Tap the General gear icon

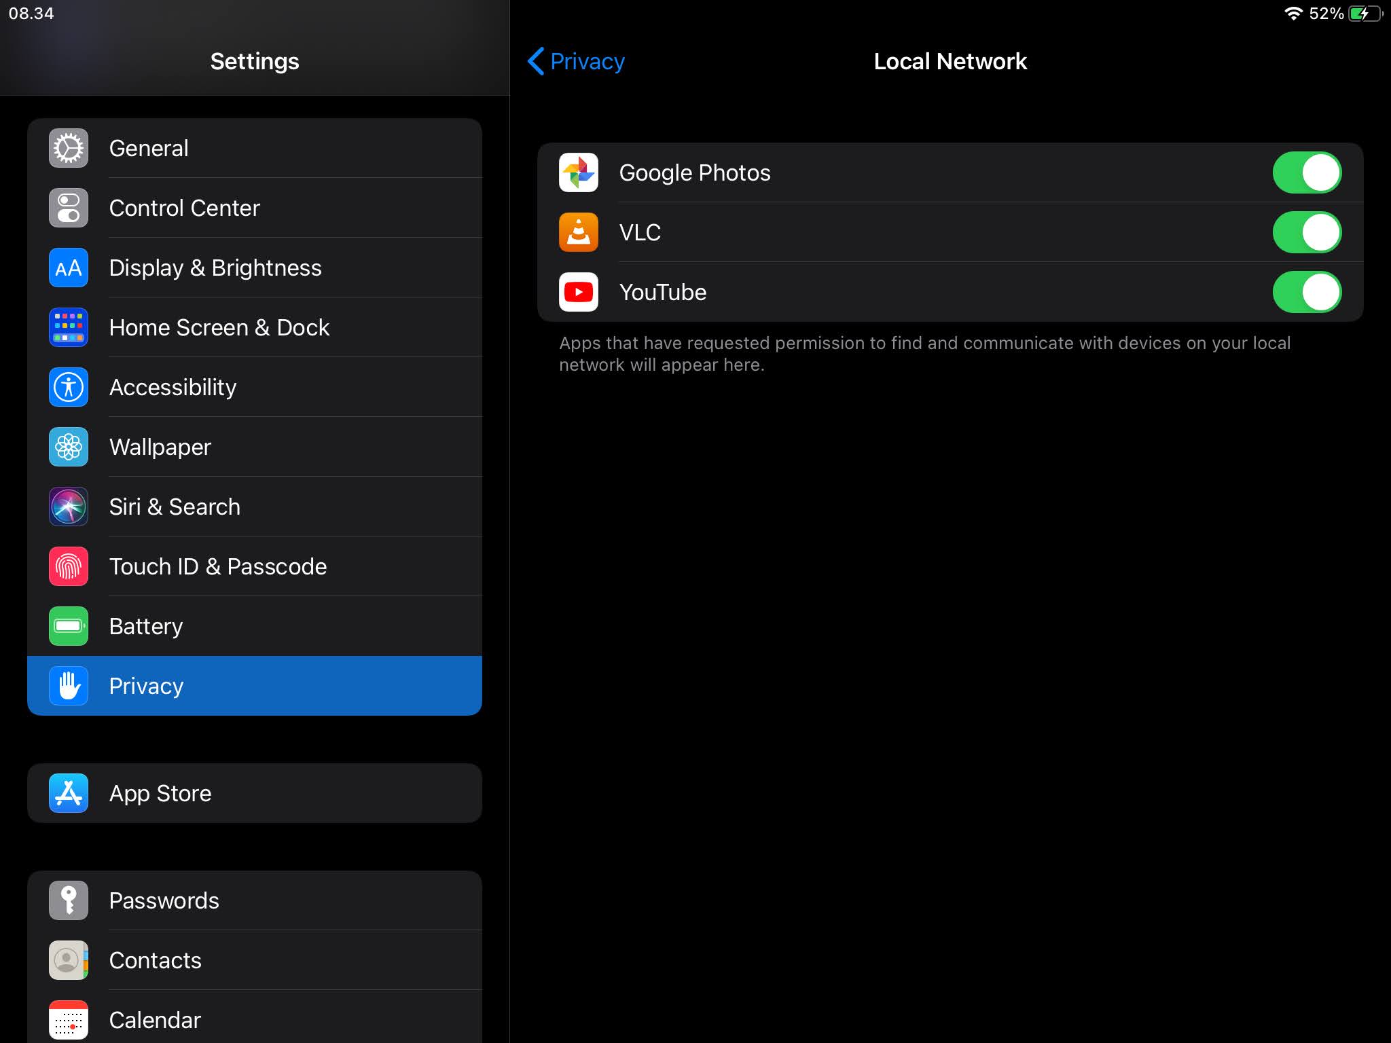[69, 148]
